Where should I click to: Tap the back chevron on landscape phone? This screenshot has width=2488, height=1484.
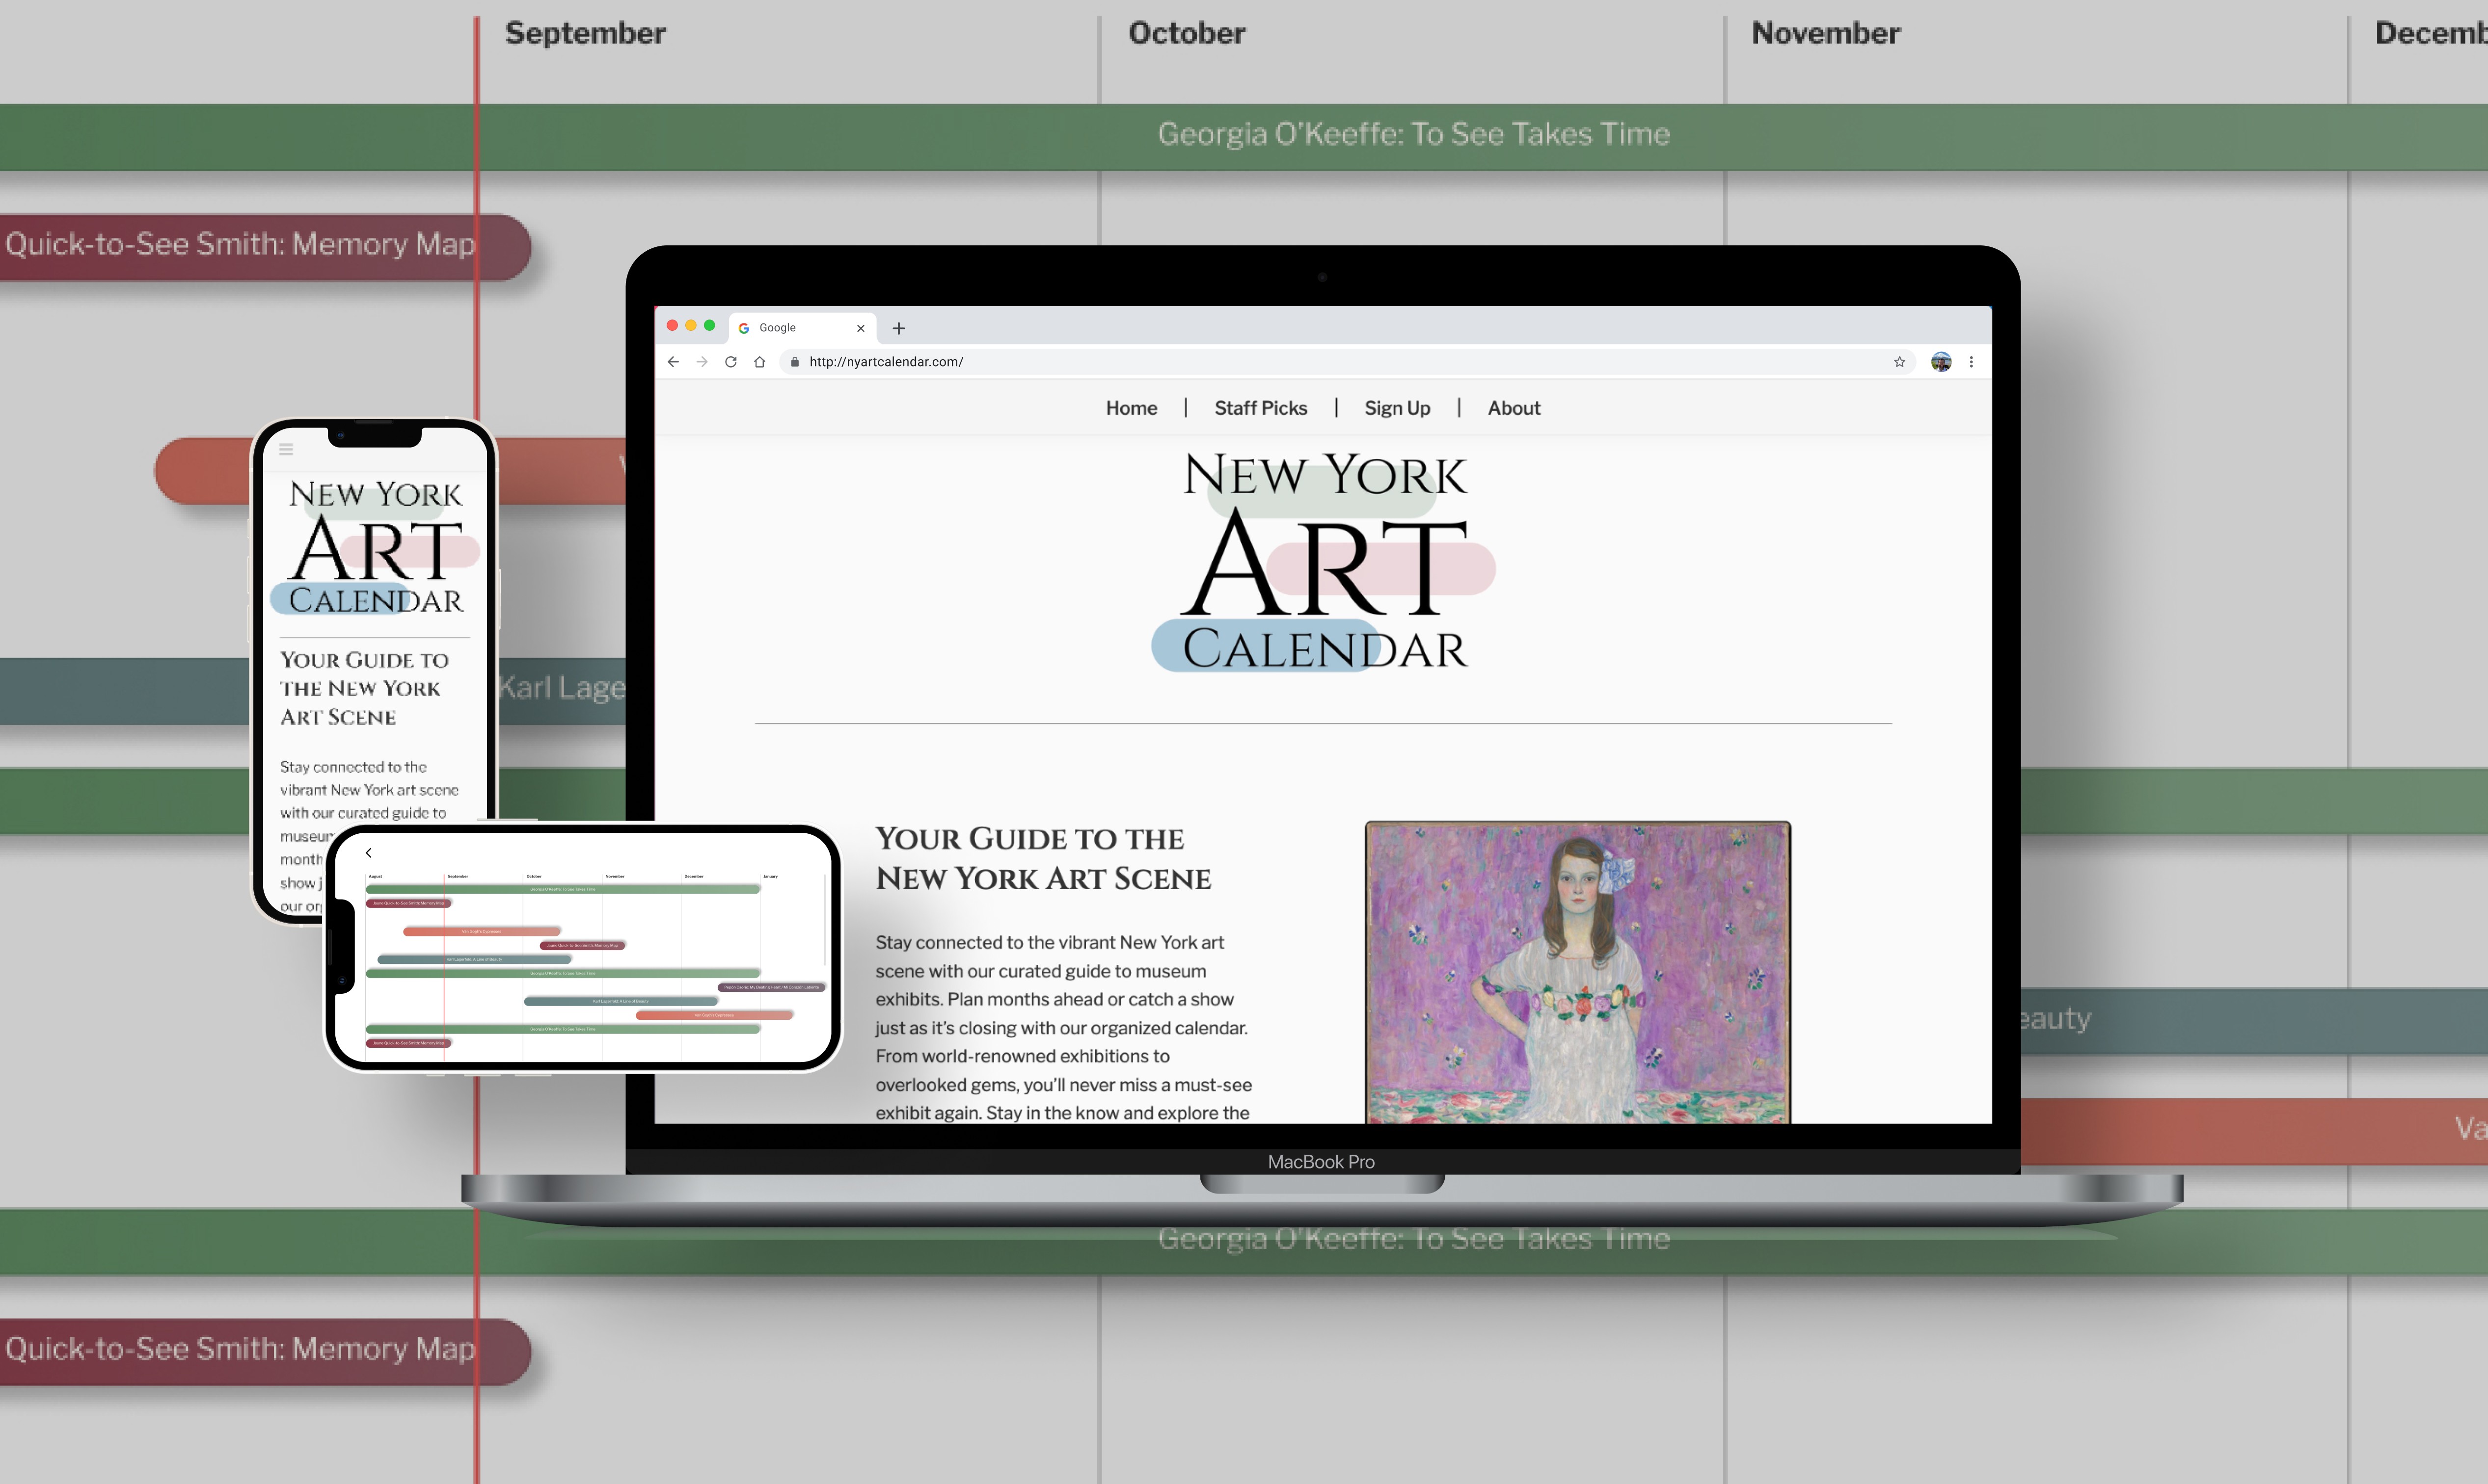tap(368, 853)
